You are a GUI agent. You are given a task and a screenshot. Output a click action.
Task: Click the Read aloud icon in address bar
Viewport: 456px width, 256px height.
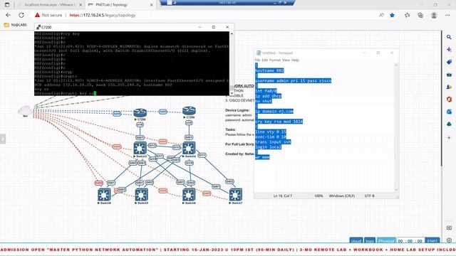[381, 15]
